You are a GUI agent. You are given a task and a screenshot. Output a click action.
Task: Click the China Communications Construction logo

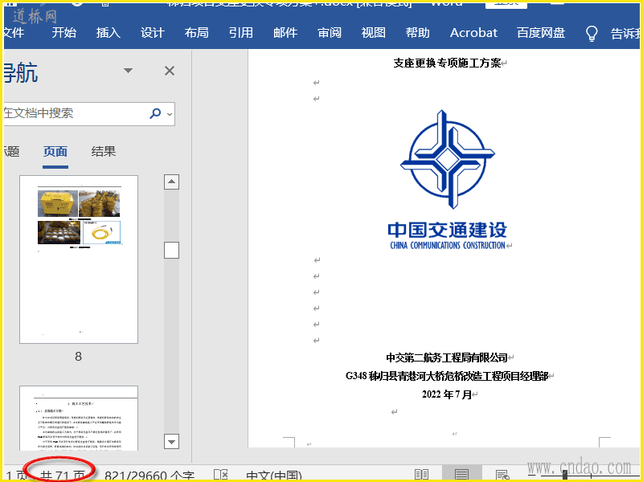[x=448, y=179]
